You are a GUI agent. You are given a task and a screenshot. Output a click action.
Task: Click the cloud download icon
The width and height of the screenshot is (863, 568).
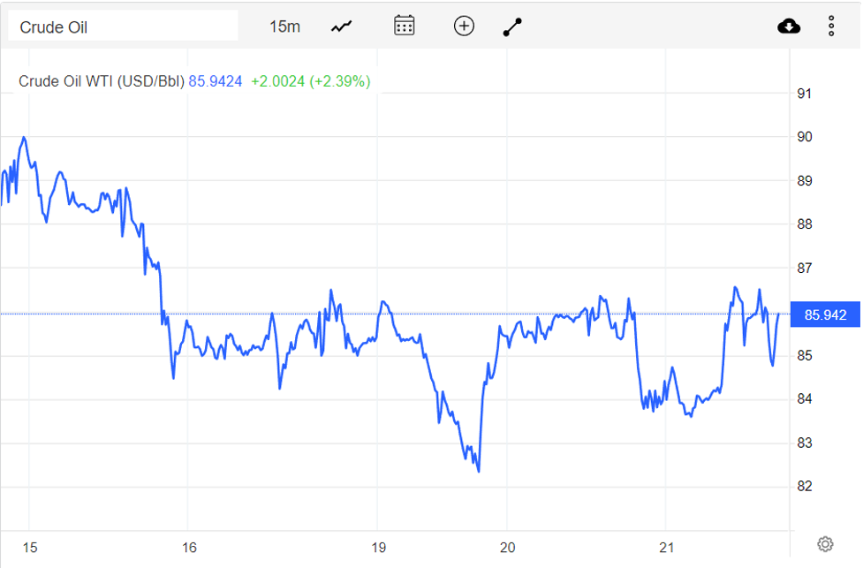coord(789,27)
